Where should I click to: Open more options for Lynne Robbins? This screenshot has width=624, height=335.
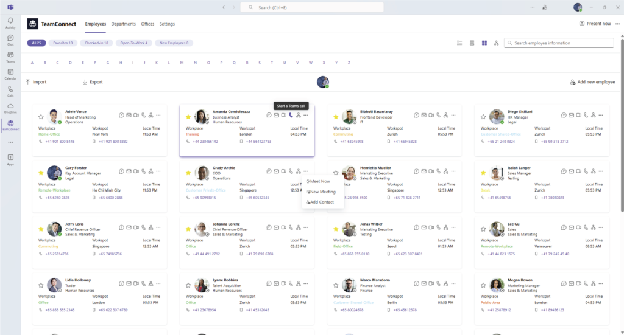tap(306, 284)
